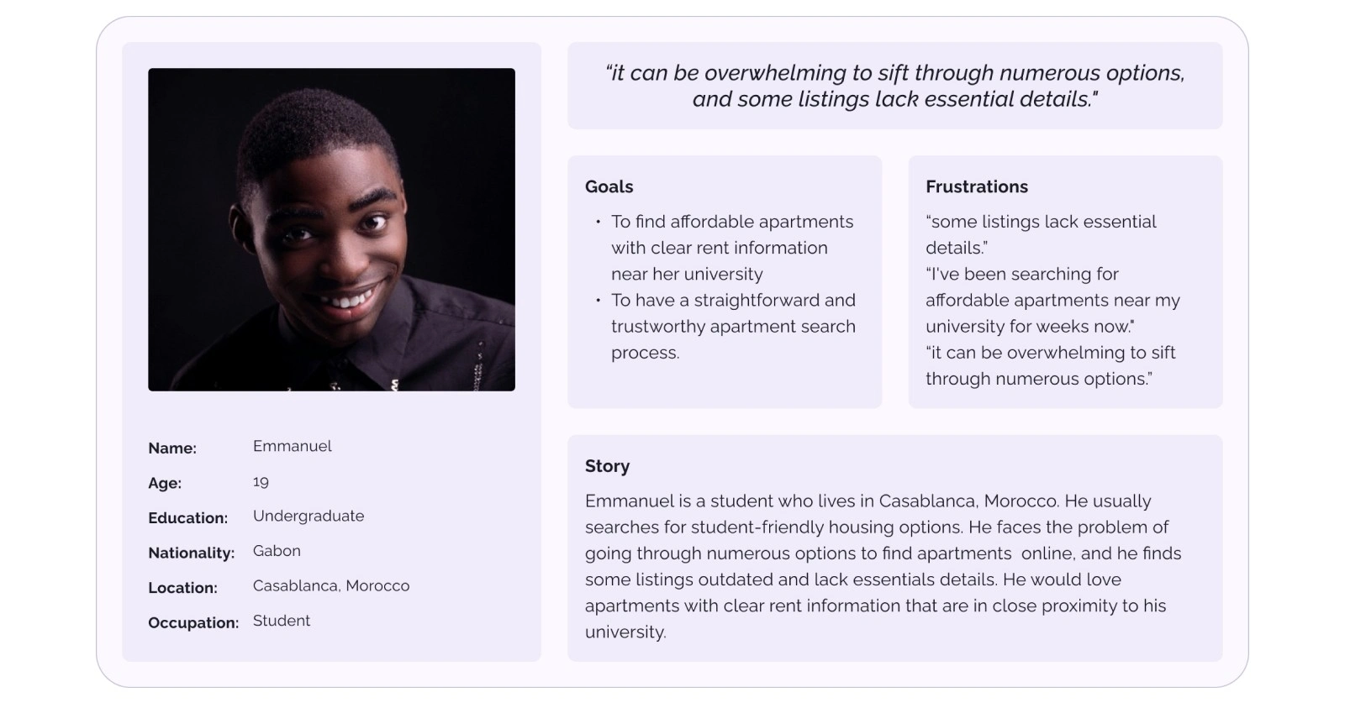Click the frustration about searching for weeks
The width and height of the screenshot is (1345, 708).
tap(1052, 300)
